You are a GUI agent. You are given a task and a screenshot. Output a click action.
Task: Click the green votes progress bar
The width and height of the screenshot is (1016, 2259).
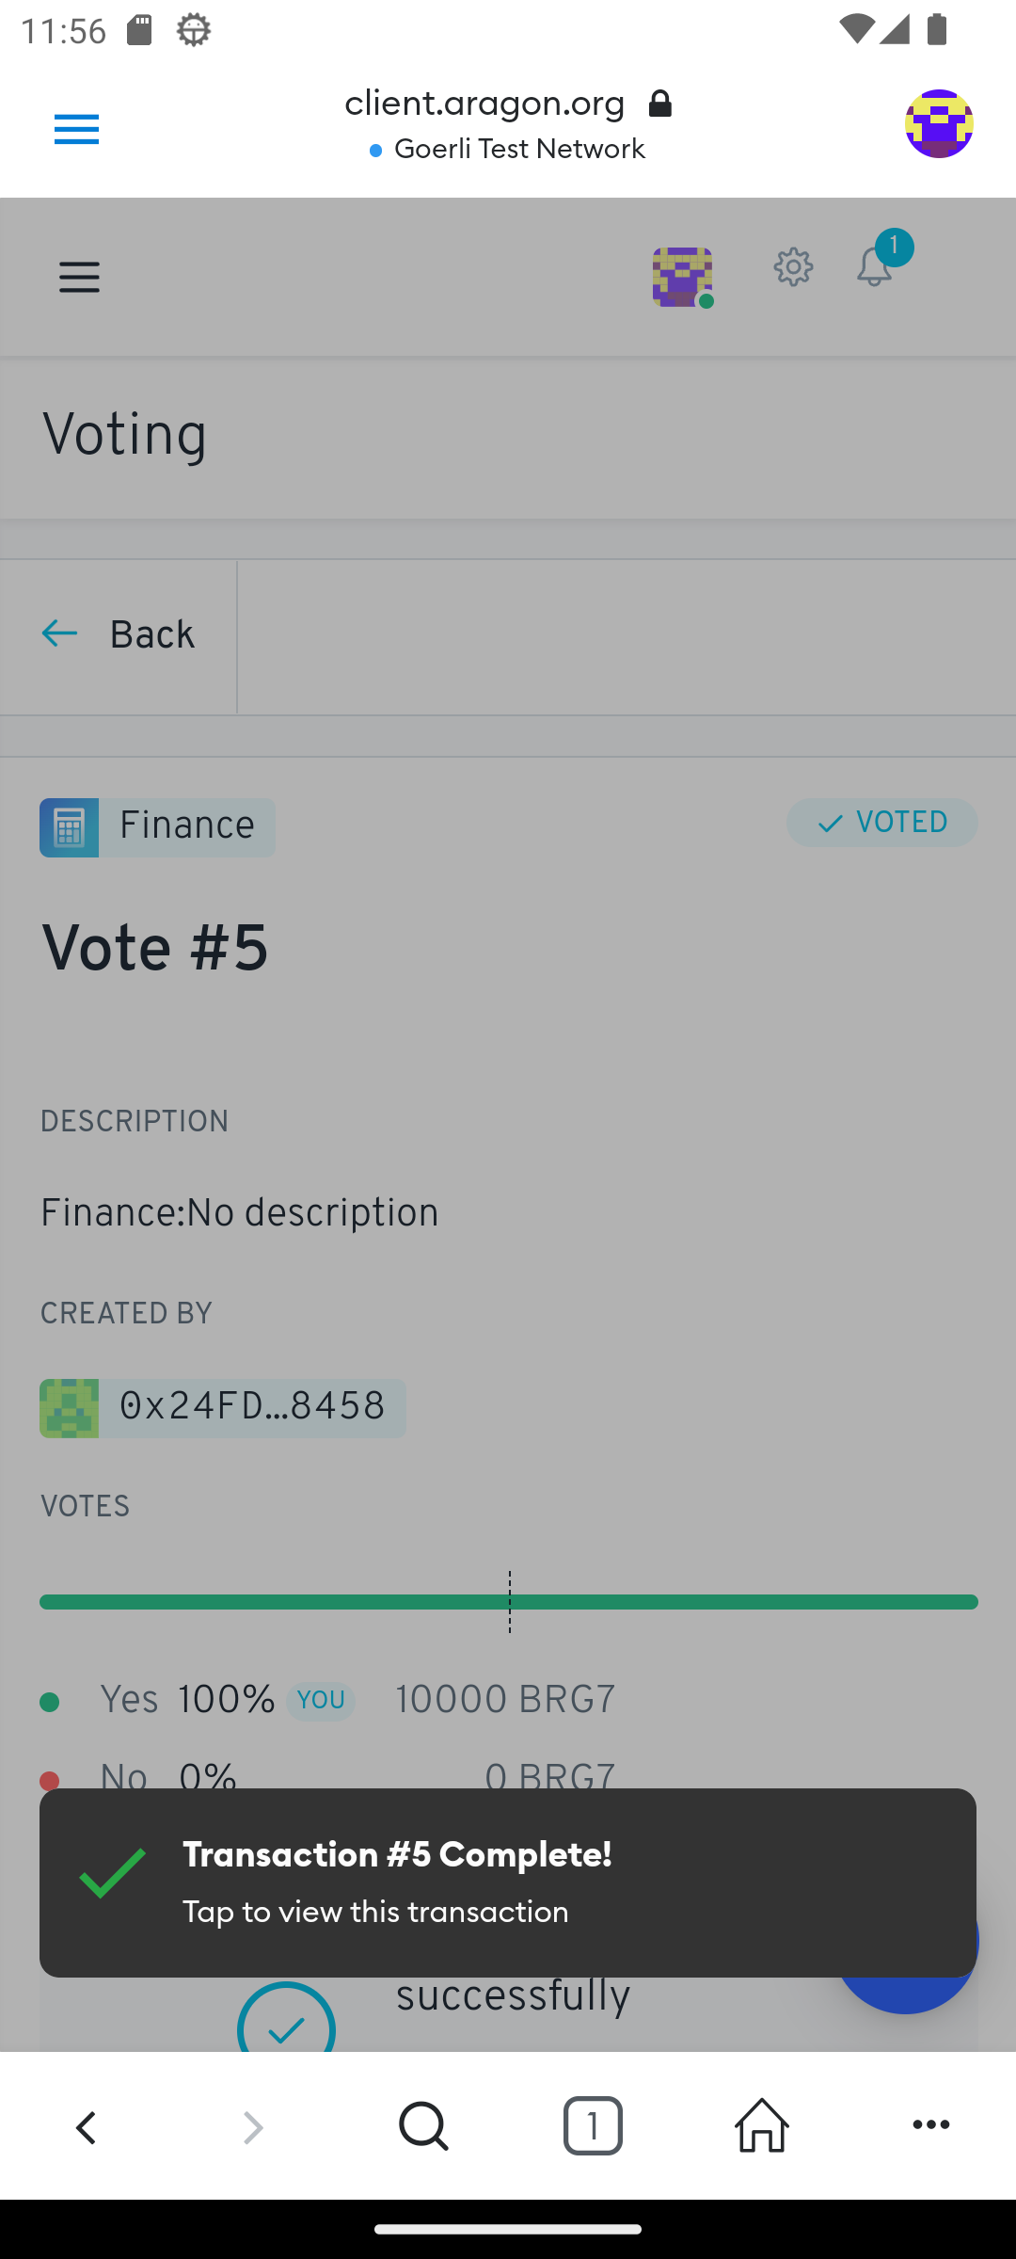click(508, 1602)
